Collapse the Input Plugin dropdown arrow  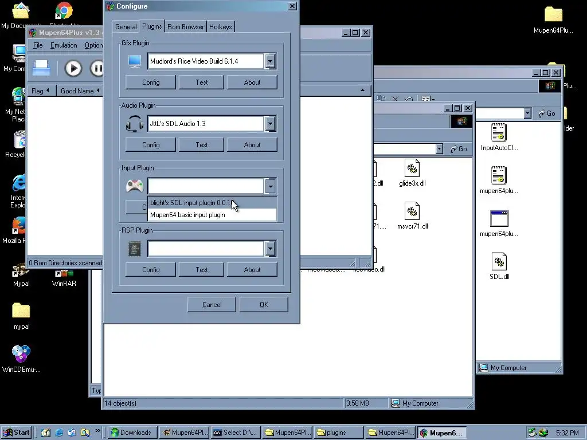click(x=271, y=186)
